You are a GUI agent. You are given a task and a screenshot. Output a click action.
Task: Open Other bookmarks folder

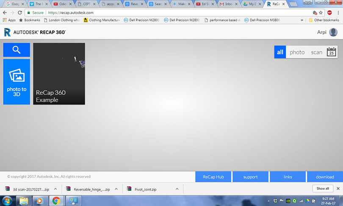coord(324,20)
